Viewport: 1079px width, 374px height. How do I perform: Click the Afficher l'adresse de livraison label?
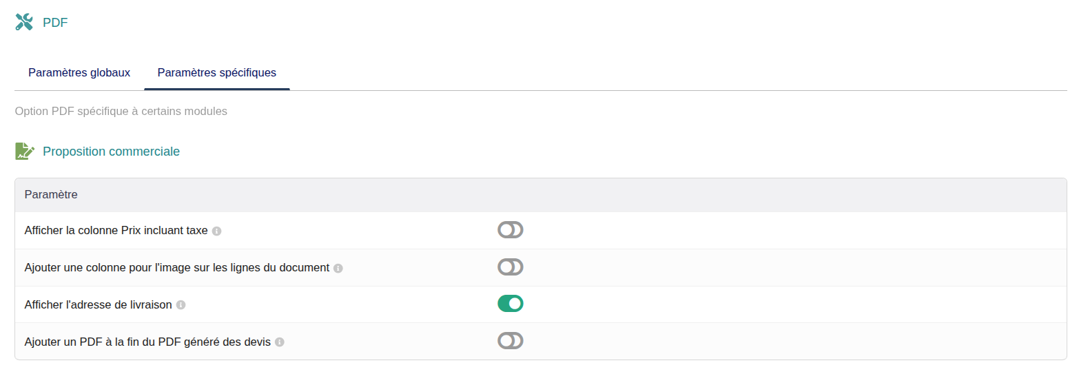[x=98, y=304]
